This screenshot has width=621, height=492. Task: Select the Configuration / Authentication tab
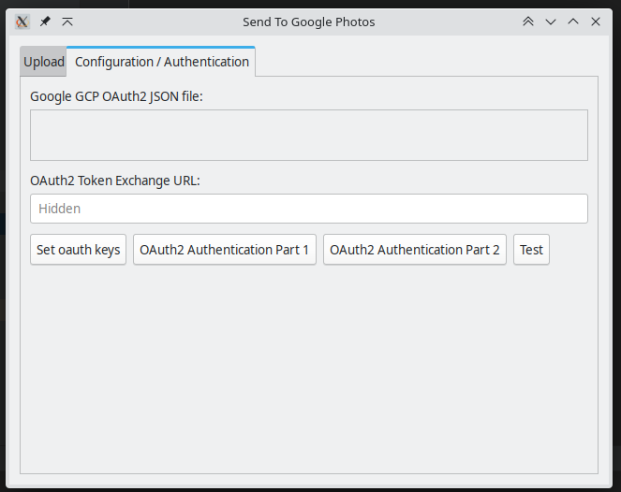point(161,62)
